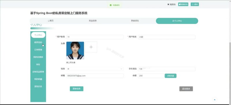
Task: Select the 个人中心 top navigation tab
Action: pos(177,21)
